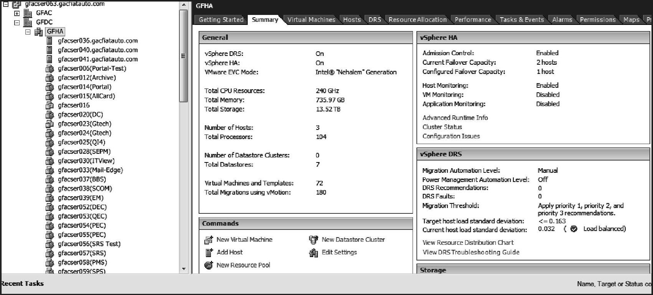Click host icon for gfacser040.gacfiatauto.com
653x295 pixels.
[x=49, y=50]
